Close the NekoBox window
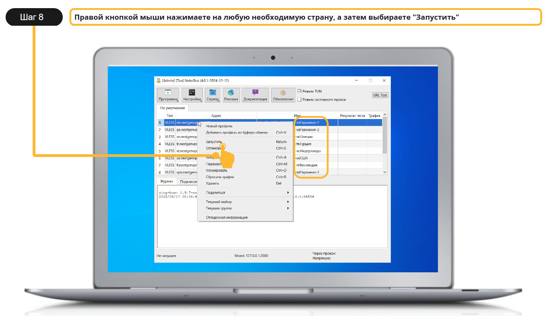Image resolution: width=554 pixels, height=331 pixels. (384, 81)
